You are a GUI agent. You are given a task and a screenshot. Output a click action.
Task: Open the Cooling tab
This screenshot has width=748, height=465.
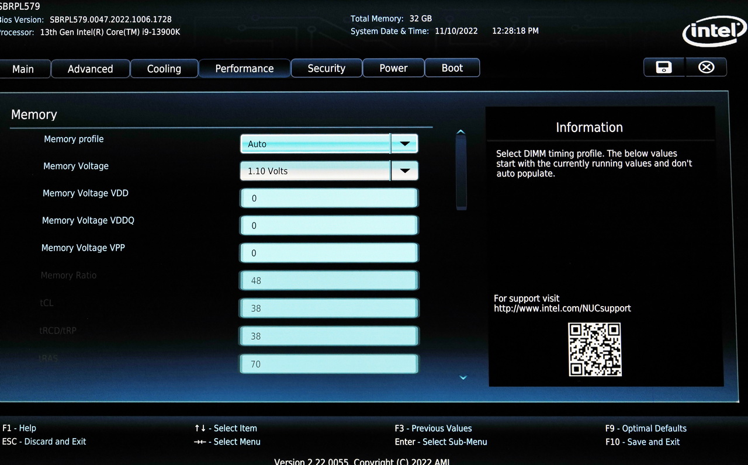[x=164, y=69]
